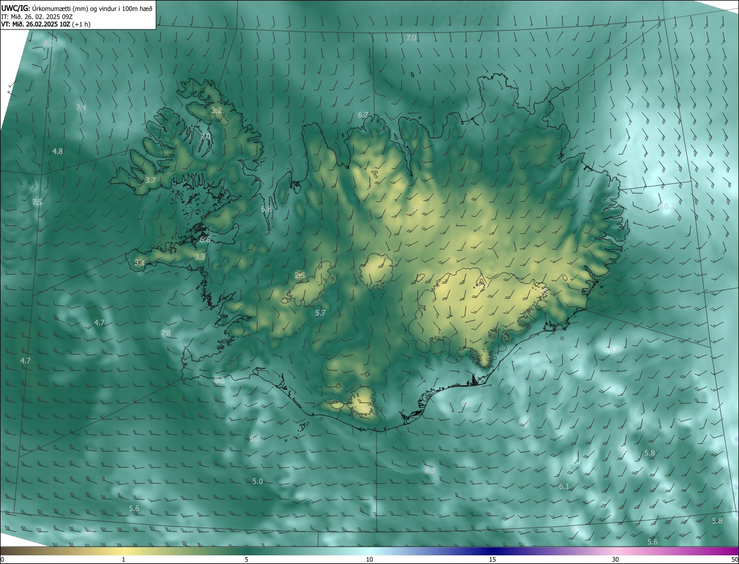Click the 10 tick on the color scale
This screenshot has height=564, width=739.
(369, 559)
